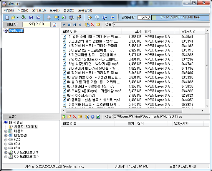The width and height of the screenshot is (212, 171).
Task: Click the Mount to virtual drive icon
Action: click(x=71, y=17)
